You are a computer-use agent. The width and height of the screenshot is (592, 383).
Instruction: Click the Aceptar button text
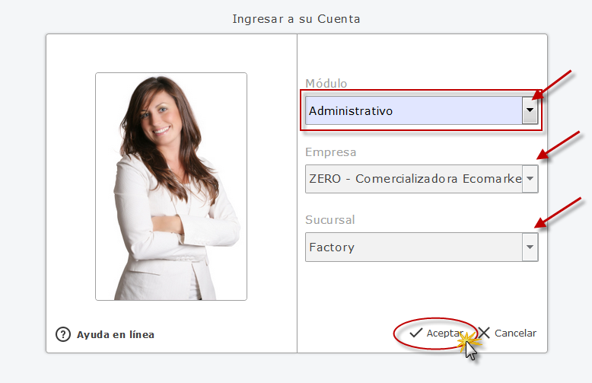coord(444,334)
